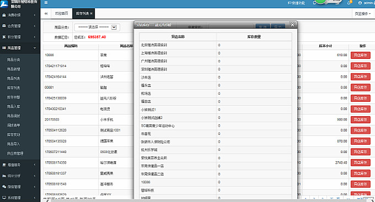
Task: Click the 库存数量 column header in popup
Action: pos(254,37)
